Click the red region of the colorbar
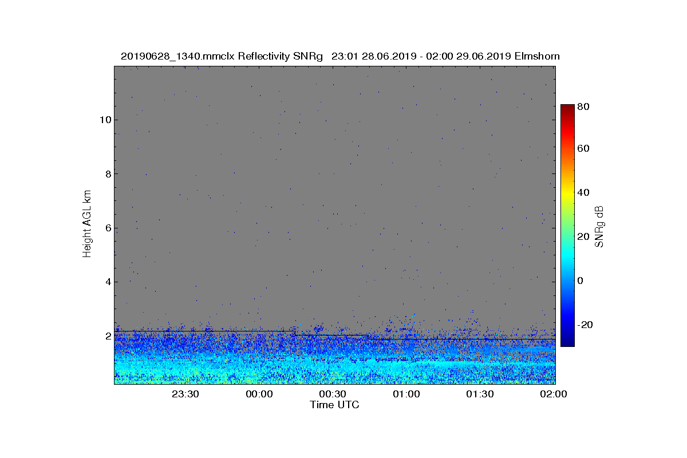The height and width of the screenshot is (458, 687). (567, 132)
